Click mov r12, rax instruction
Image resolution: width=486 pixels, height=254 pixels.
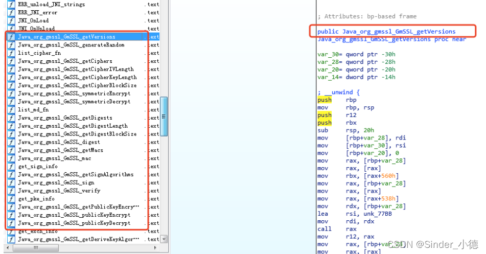(x=345, y=237)
